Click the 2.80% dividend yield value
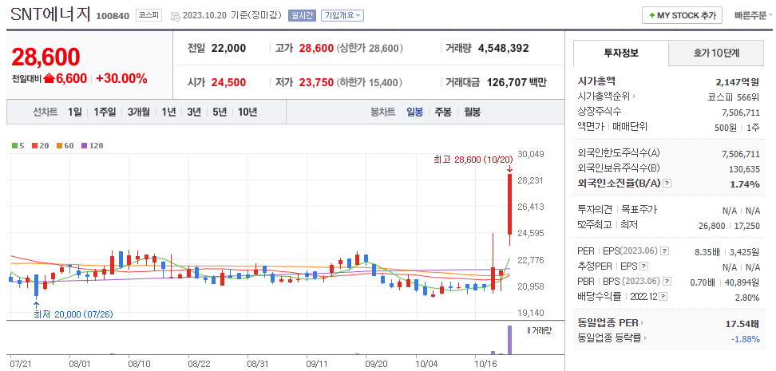Image resolution: width=776 pixels, height=371 pixels. point(747,298)
